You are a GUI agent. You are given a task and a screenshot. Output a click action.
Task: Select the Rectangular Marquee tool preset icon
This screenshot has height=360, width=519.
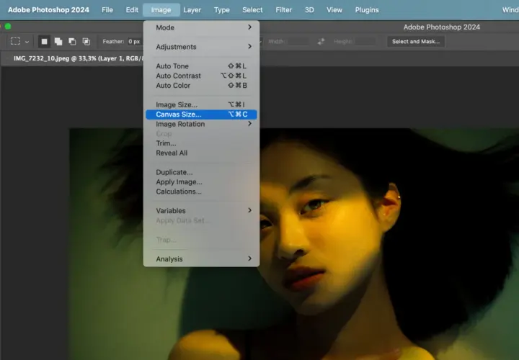(15, 41)
